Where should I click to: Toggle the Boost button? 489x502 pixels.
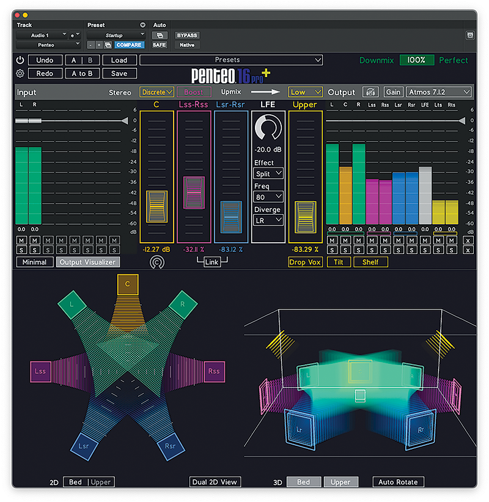click(194, 92)
